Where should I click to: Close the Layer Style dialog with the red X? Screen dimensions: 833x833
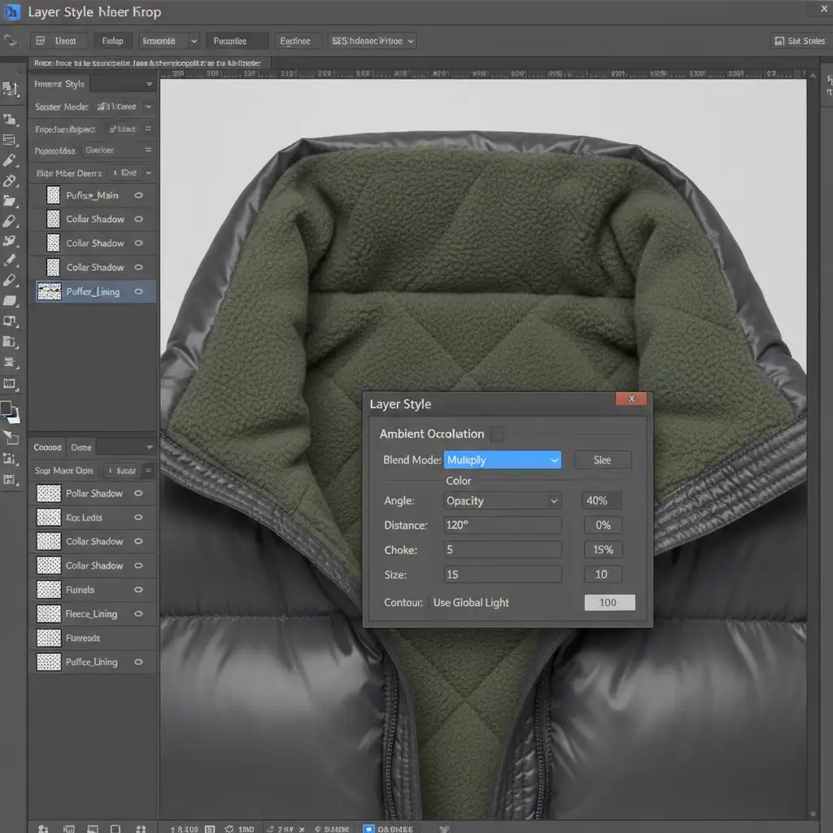(x=631, y=399)
